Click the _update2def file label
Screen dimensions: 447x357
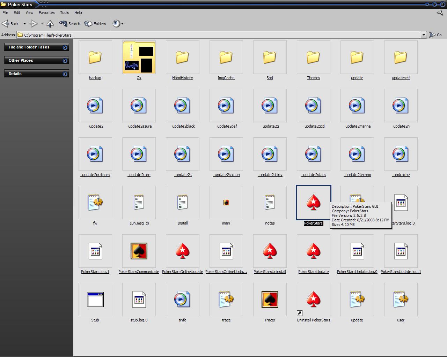click(x=226, y=126)
